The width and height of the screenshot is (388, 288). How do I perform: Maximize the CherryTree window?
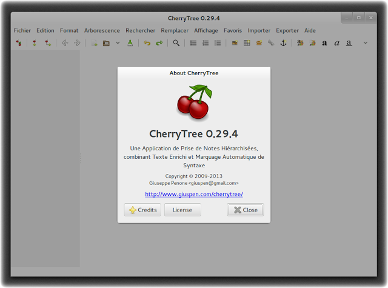(x=358, y=18)
